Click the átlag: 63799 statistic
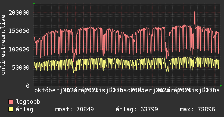This screenshot has height=117, width=224. tap(137, 109)
